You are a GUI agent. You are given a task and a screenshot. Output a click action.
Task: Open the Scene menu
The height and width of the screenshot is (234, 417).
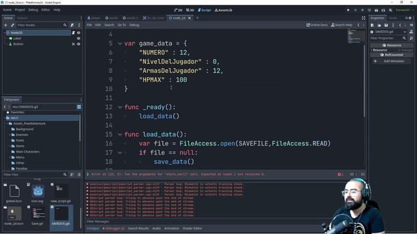pos(7,10)
